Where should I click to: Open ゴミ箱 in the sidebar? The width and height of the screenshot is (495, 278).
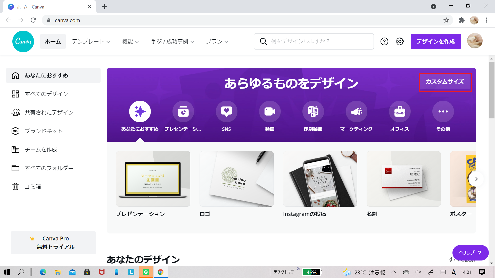click(53, 187)
